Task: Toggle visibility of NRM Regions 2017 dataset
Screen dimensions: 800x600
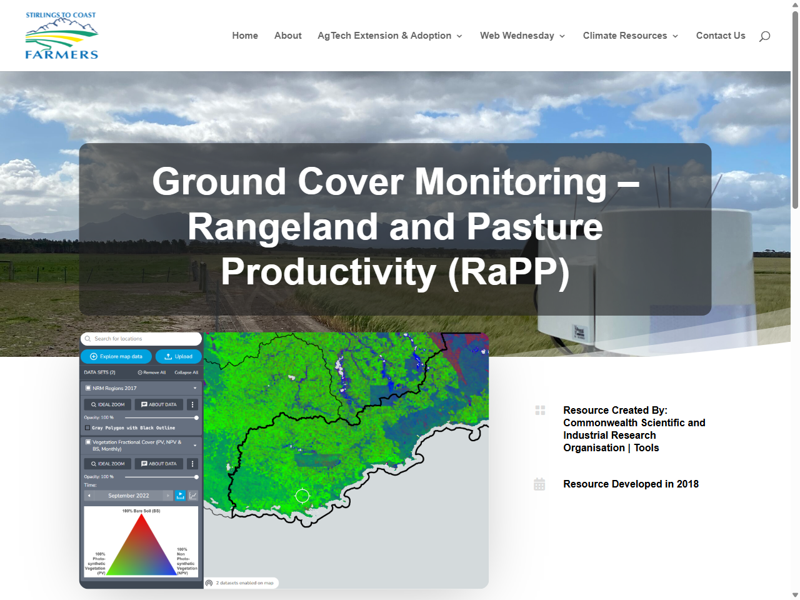Action: [87, 388]
